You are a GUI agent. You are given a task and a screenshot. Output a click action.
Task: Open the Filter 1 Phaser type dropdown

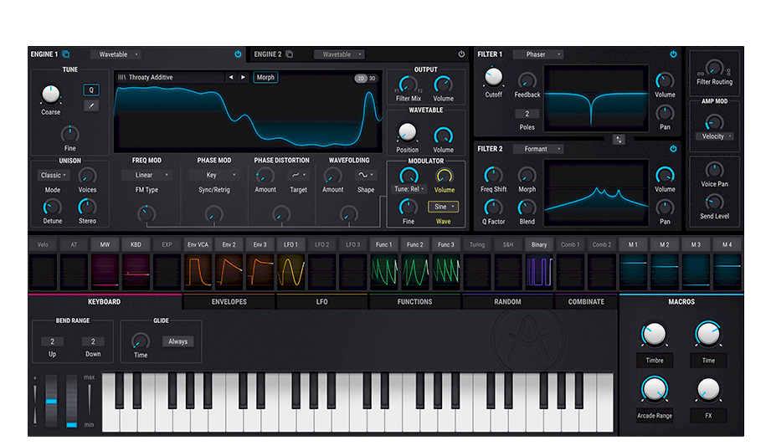coord(537,54)
